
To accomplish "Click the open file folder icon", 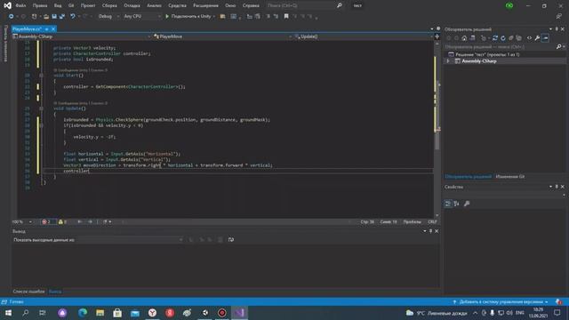I will click(46, 16).
